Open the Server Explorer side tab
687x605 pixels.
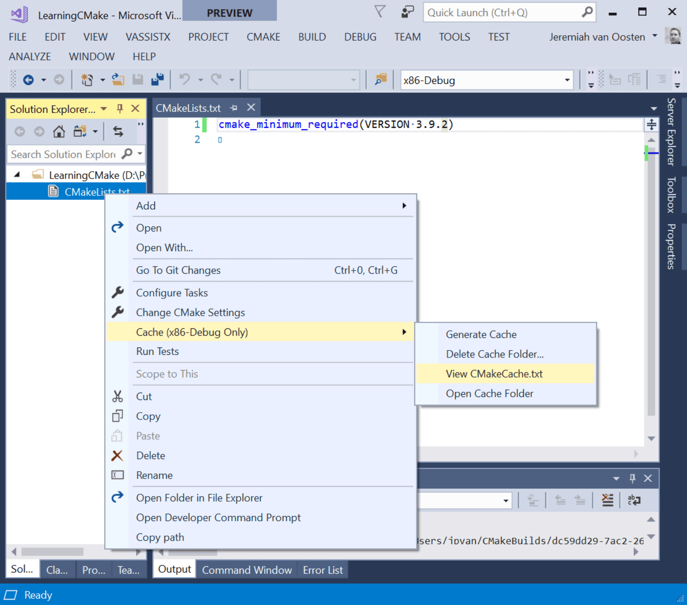(x=671, y=132)
